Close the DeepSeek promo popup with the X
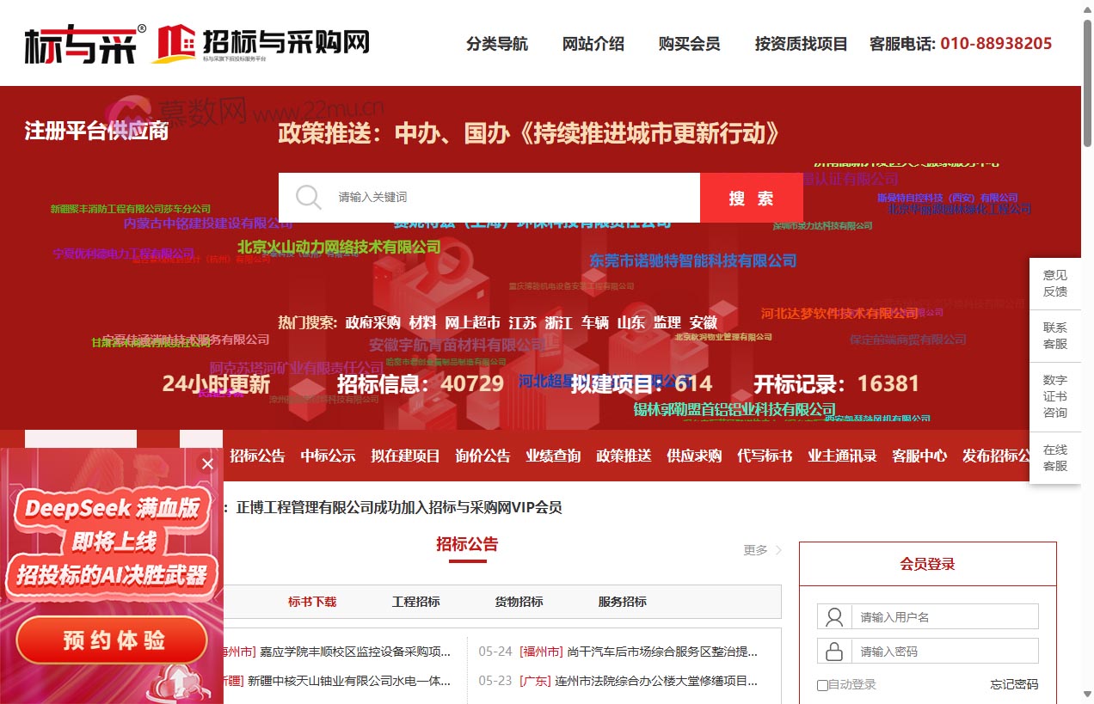This screenshot has height=704, width=1094. point(206,463)
